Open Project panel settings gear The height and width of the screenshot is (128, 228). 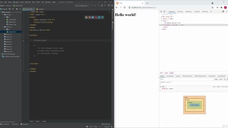pos(17,9)
